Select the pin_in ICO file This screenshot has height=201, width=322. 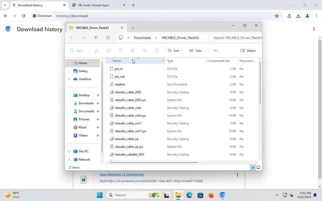click(119, 69)
